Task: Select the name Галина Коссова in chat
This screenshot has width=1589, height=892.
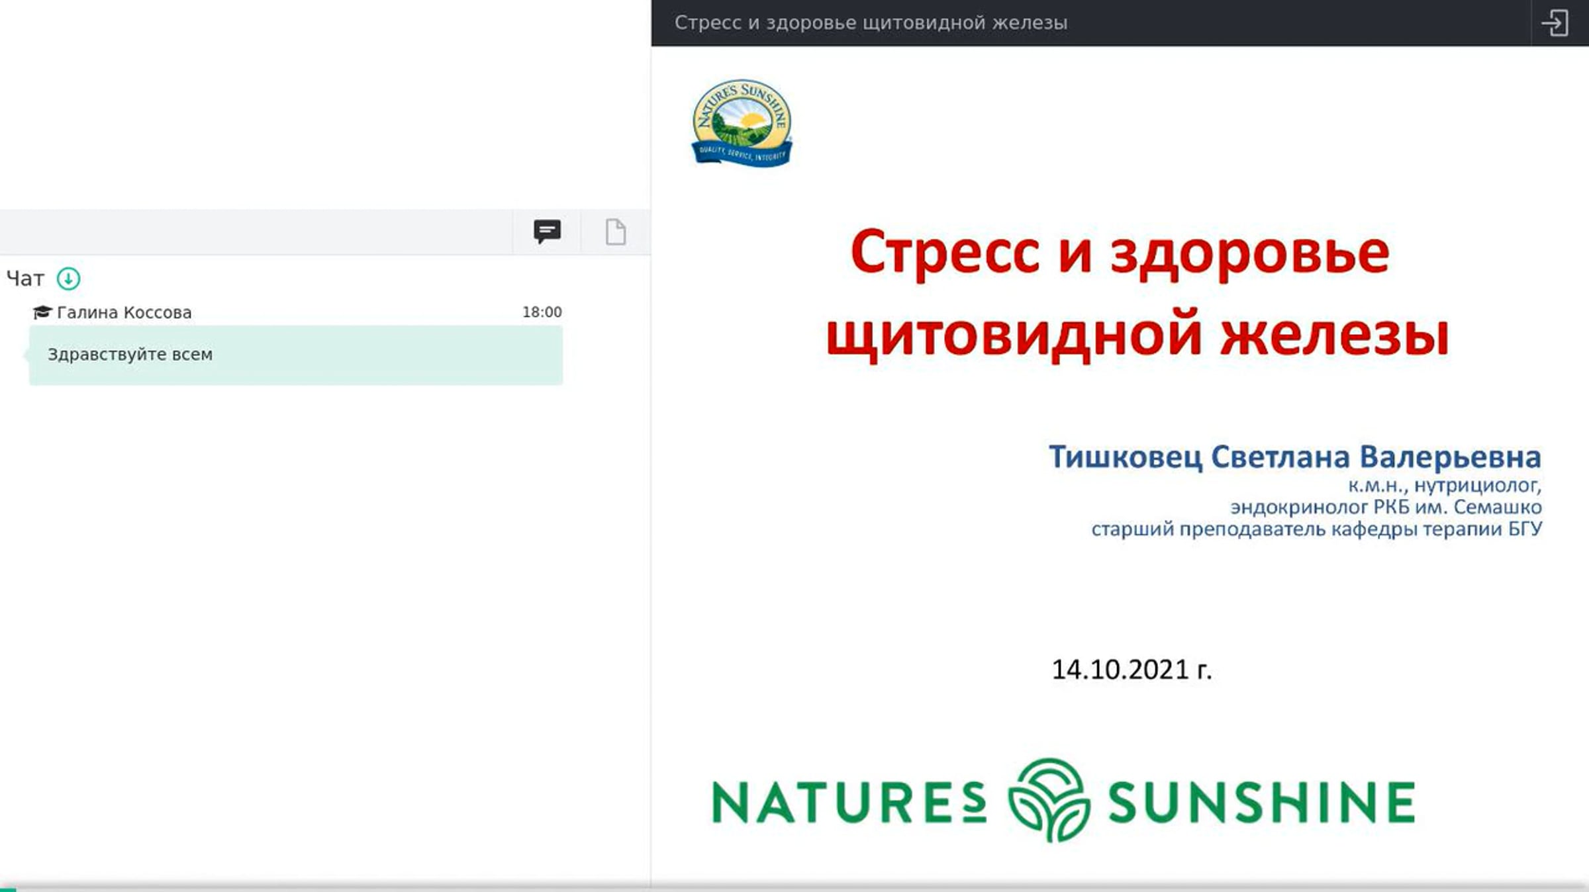Action: [x=124, y=312]
